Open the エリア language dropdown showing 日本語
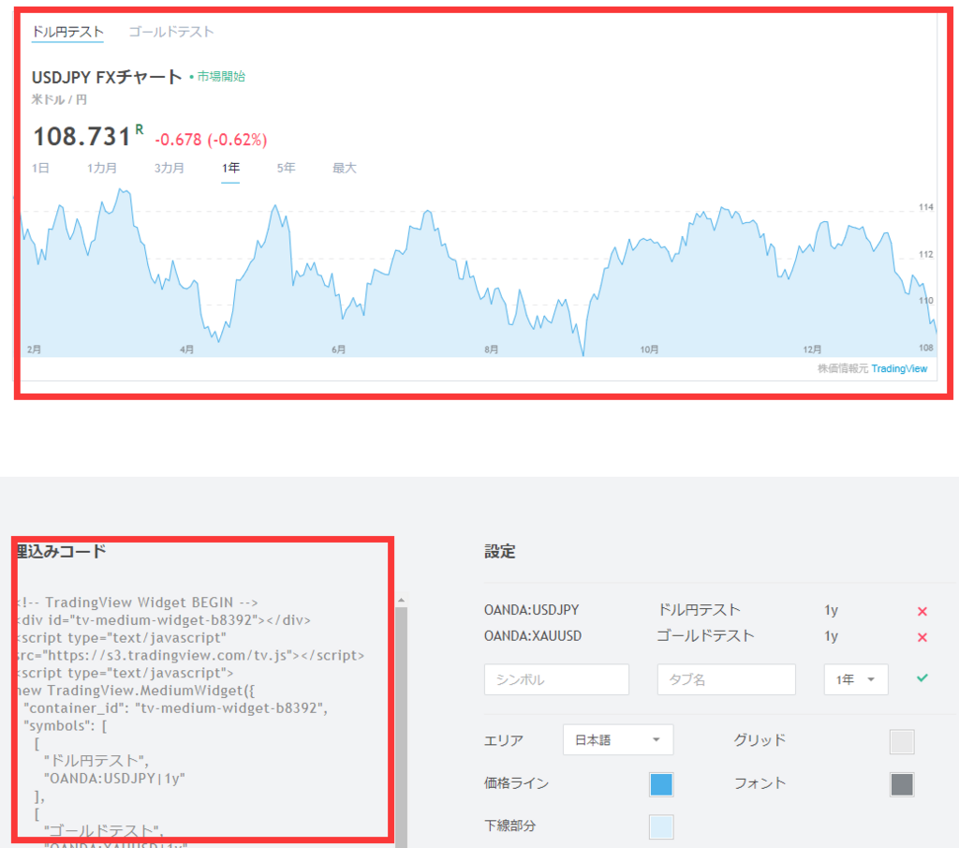The width and height of the screenshot is (959, 848). coord(617,739)
